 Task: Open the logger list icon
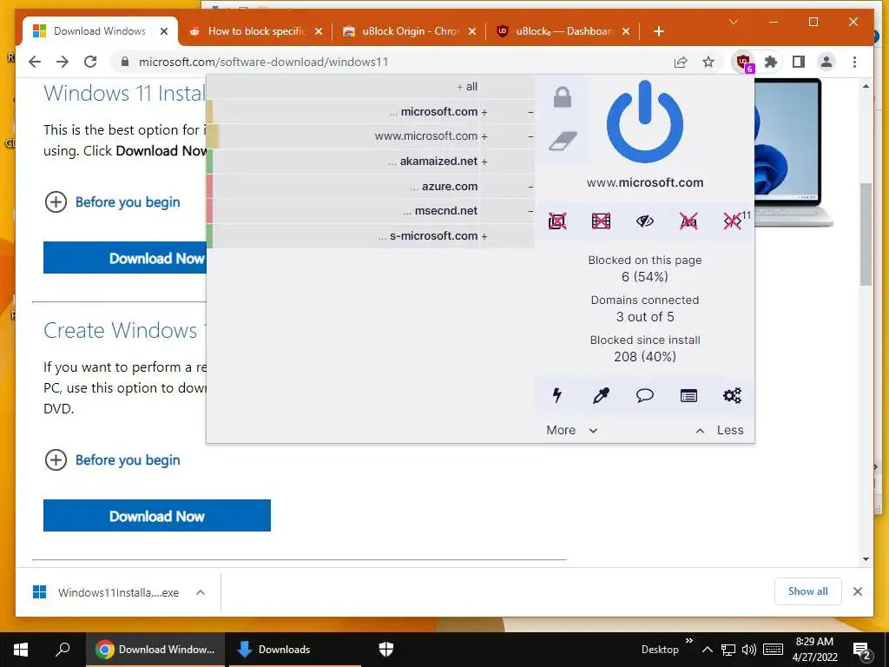coord(688,395)
